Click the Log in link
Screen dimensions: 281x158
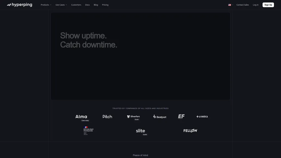tap(255, 5)
